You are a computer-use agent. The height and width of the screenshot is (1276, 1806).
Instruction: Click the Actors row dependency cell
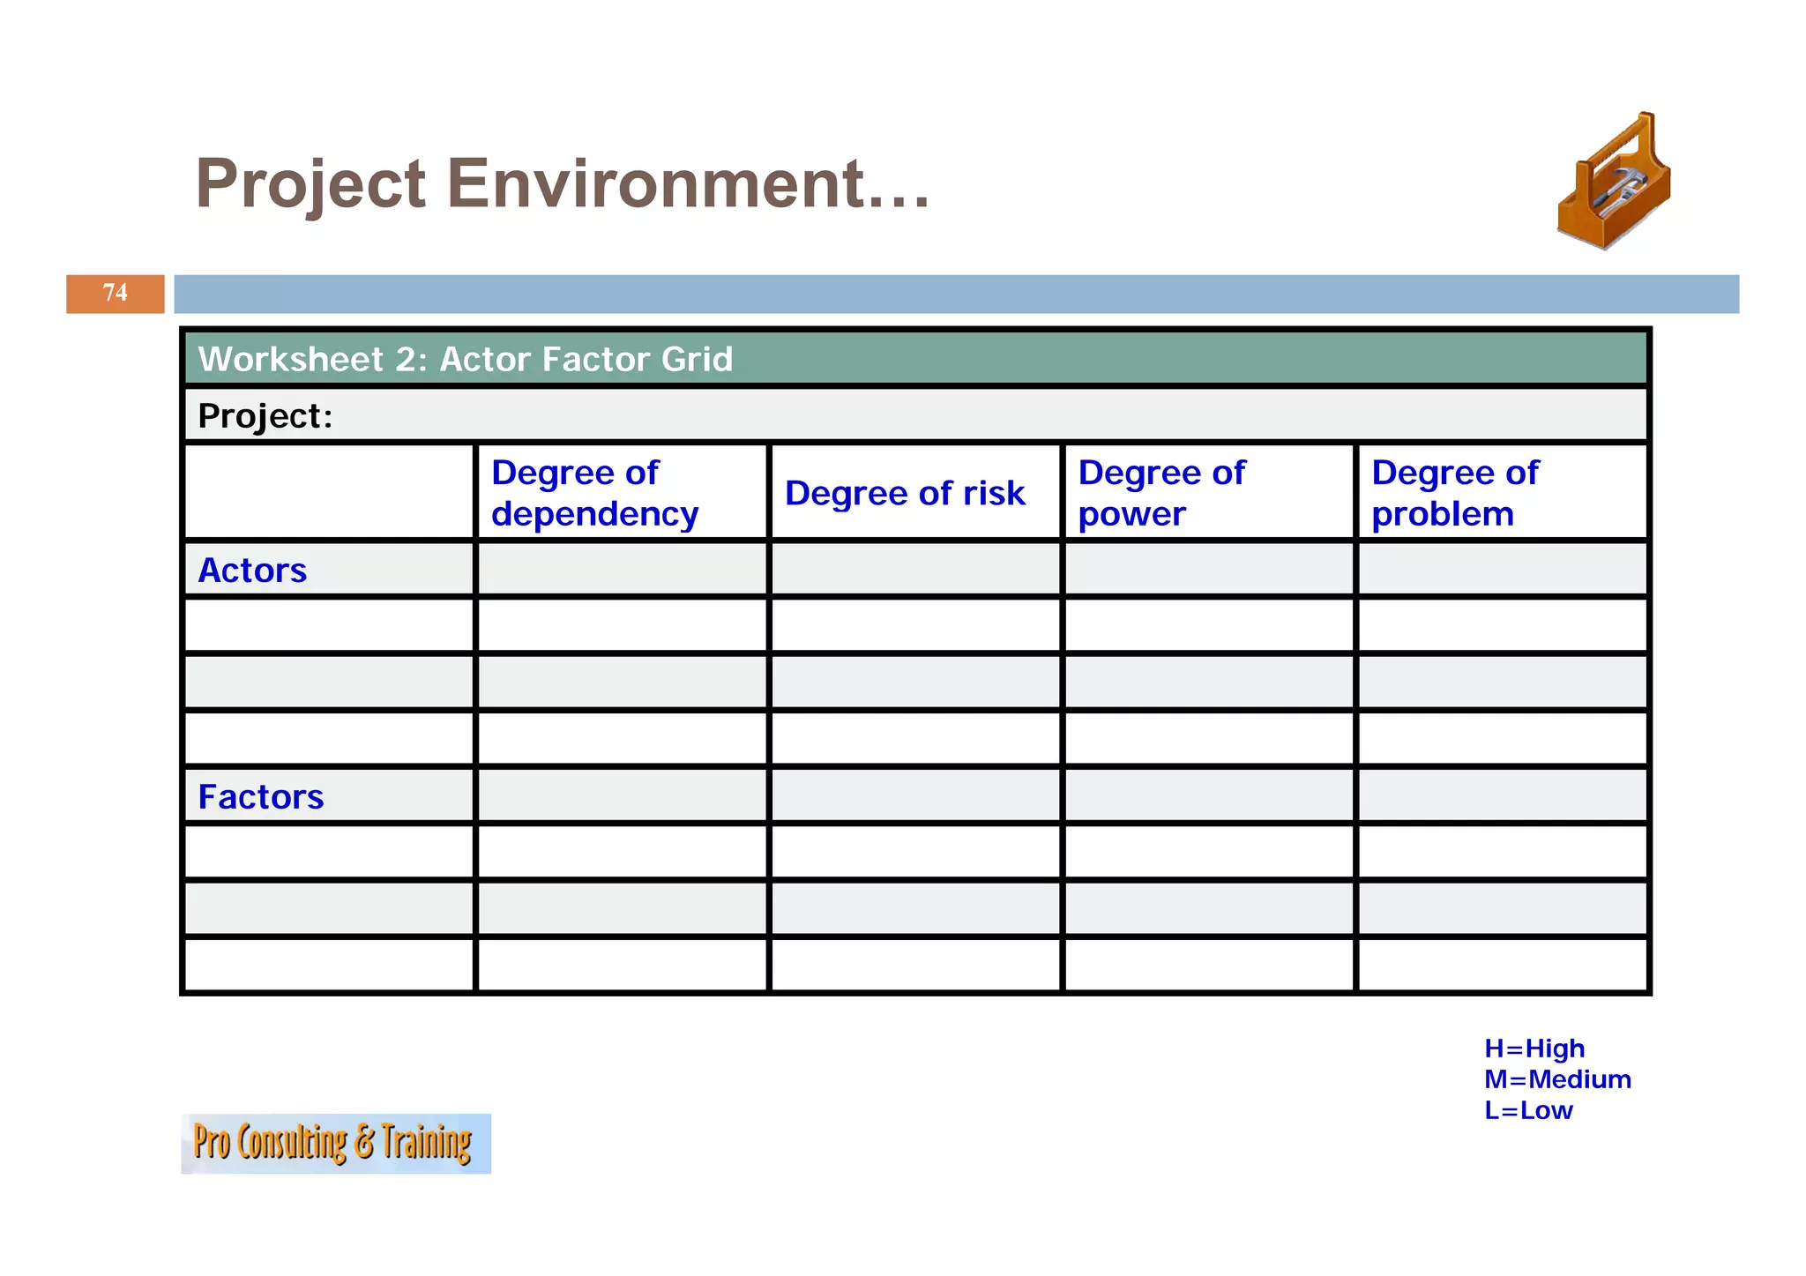622,570
